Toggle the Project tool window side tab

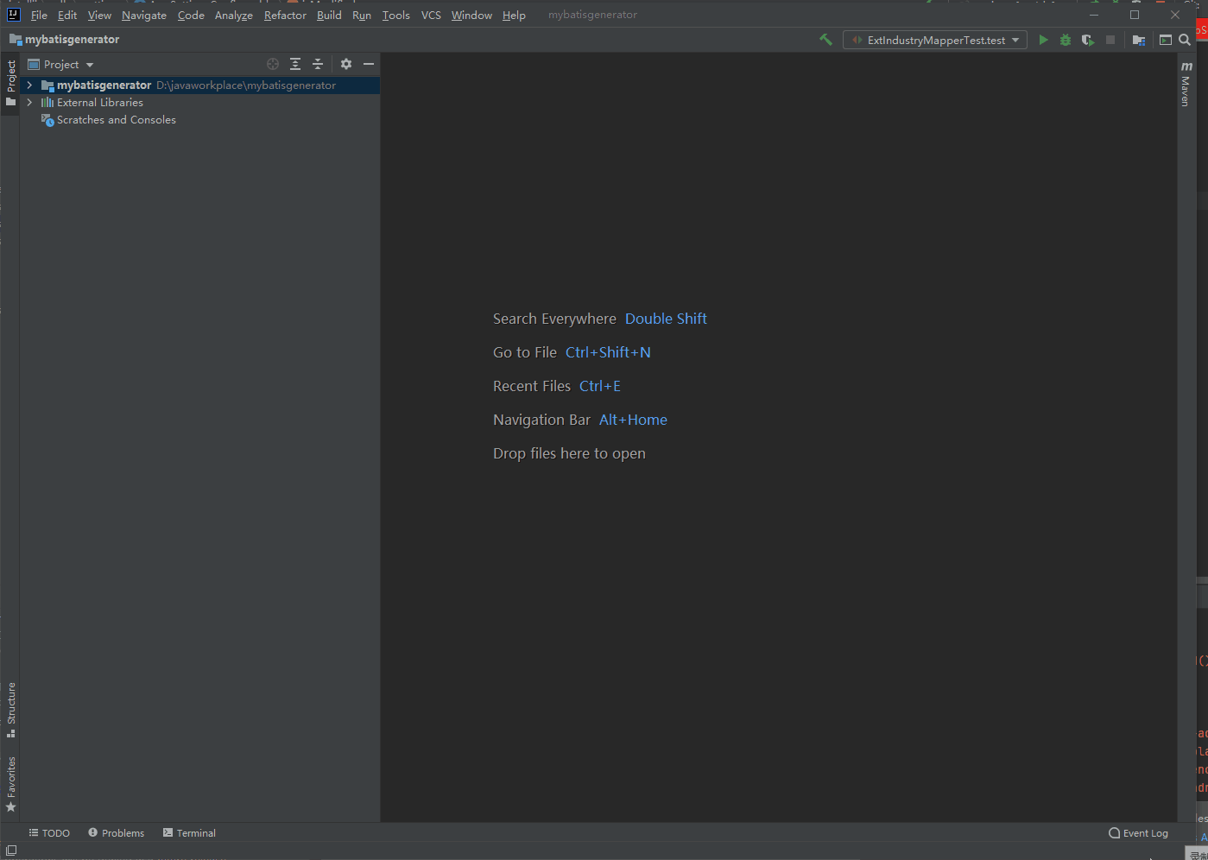[x=10, y=83]
